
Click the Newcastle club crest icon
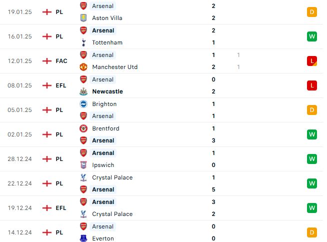(83, 91)
